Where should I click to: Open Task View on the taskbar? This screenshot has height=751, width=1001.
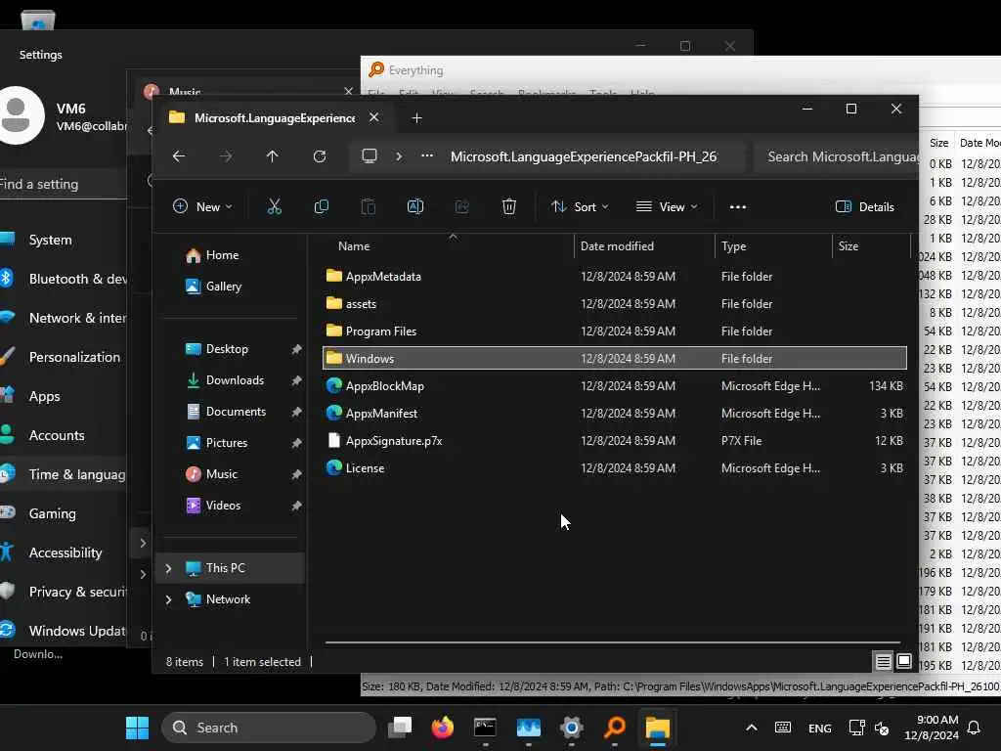pos(400,728)
